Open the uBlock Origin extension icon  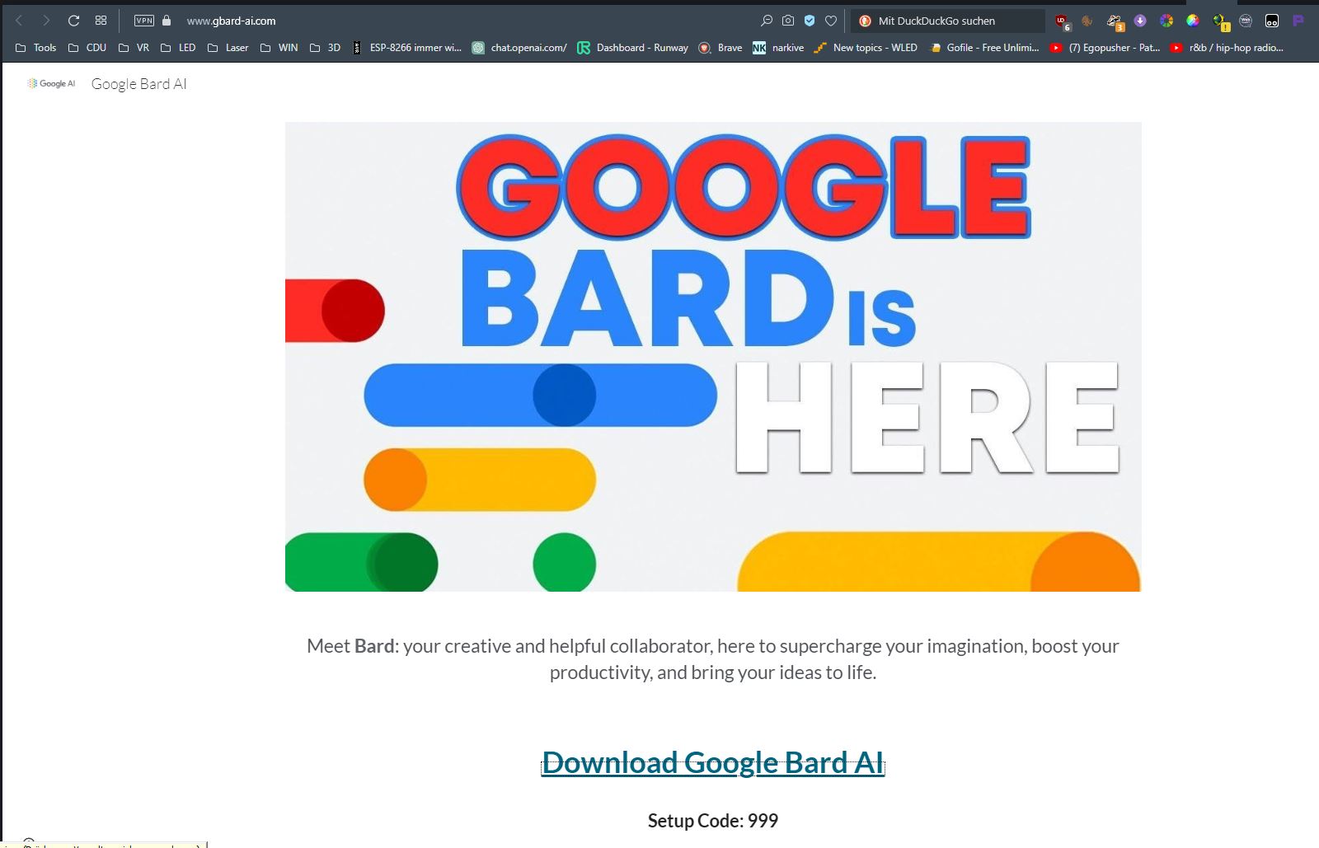[1062, 21]
